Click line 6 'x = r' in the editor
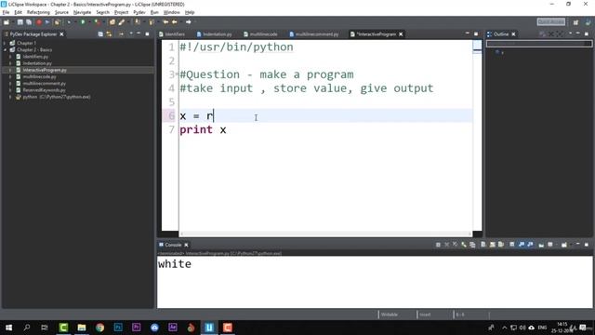The image size is (595, 335). (197, 115)
